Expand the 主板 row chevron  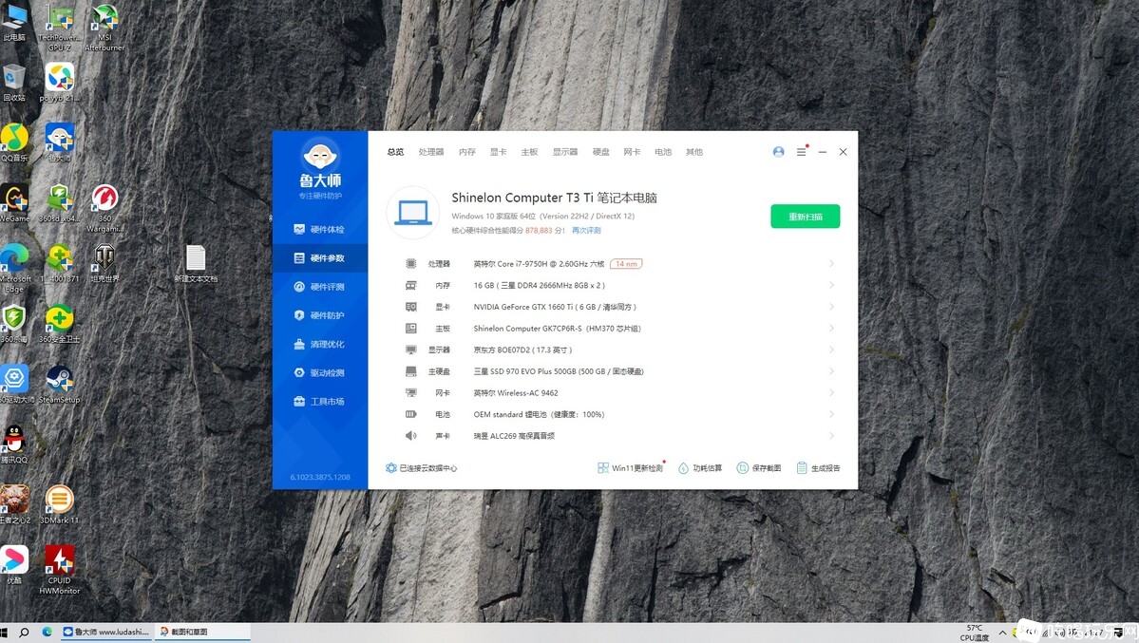pyautogui.click(x=831, y=329)
